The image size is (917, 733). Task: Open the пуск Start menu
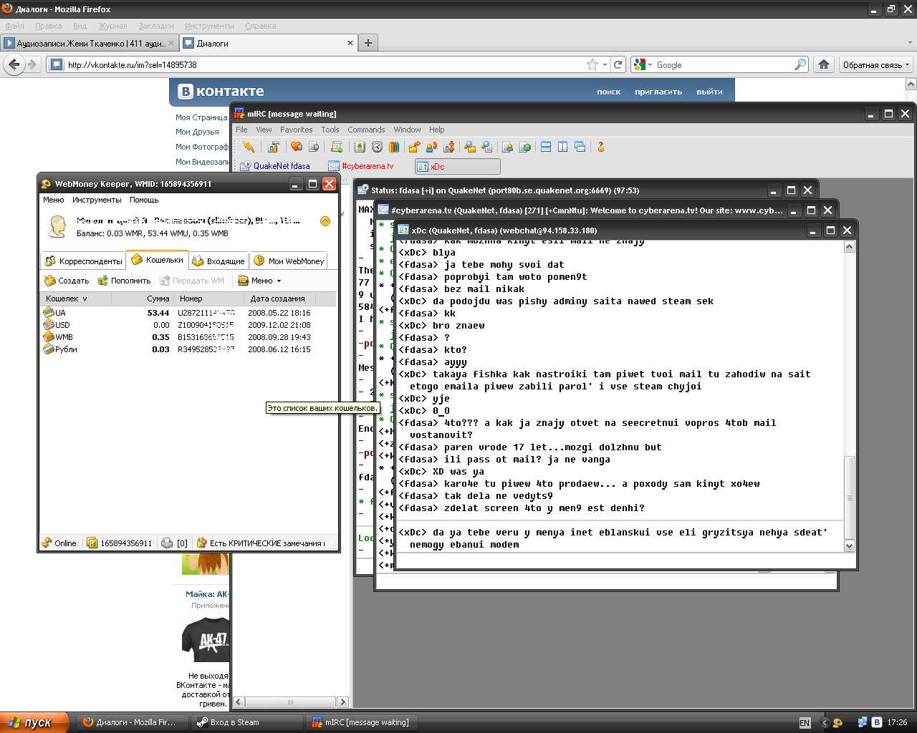[34, 722]
